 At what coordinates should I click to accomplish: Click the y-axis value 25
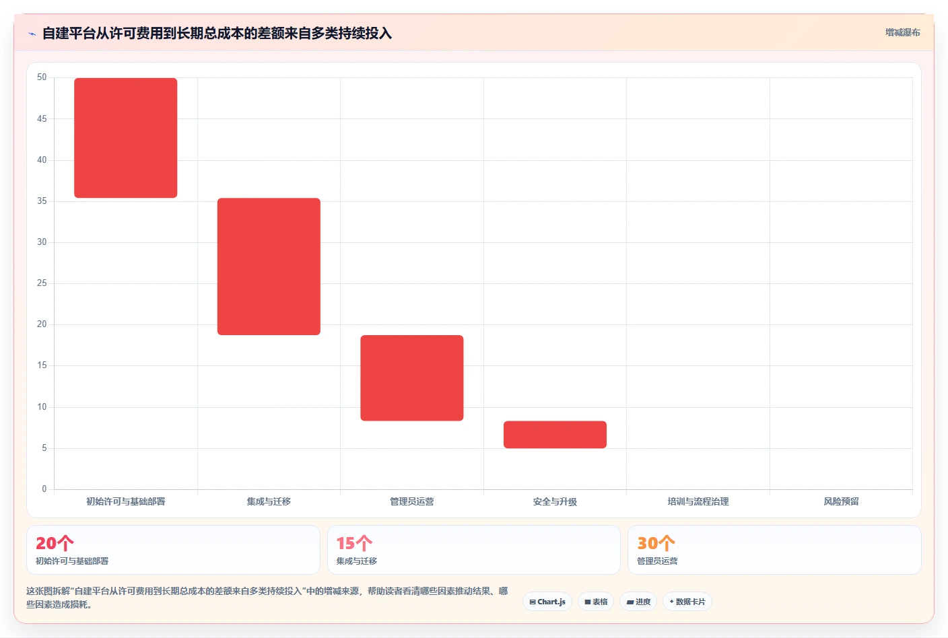coord(42,283)
